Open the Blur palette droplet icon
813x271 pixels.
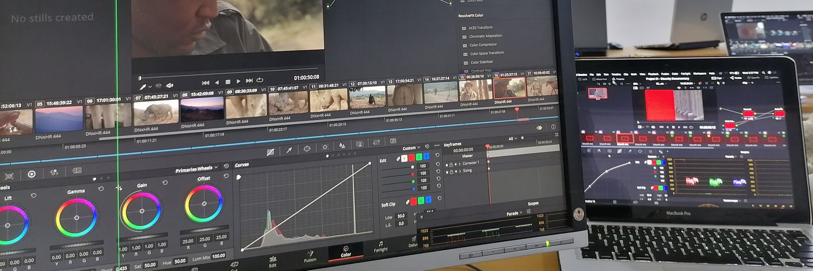(x=342, y=145)
